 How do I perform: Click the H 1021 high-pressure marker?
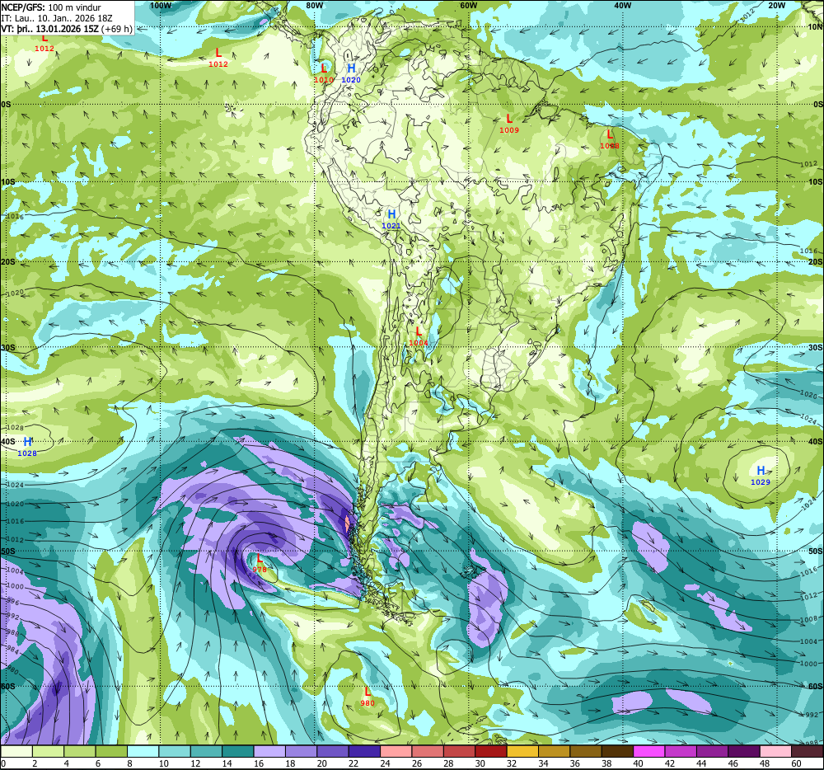(391, 219)
